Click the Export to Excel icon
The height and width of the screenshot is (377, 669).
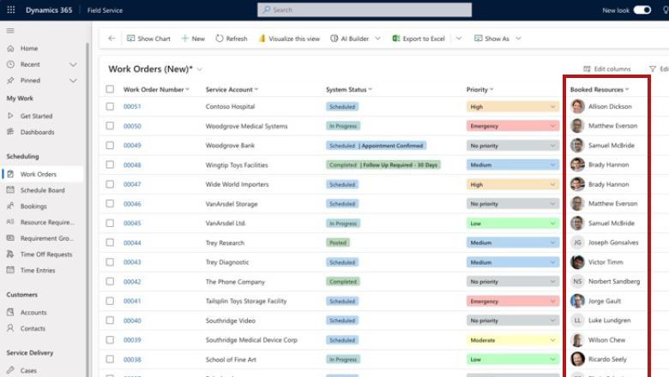pos(396,39)
